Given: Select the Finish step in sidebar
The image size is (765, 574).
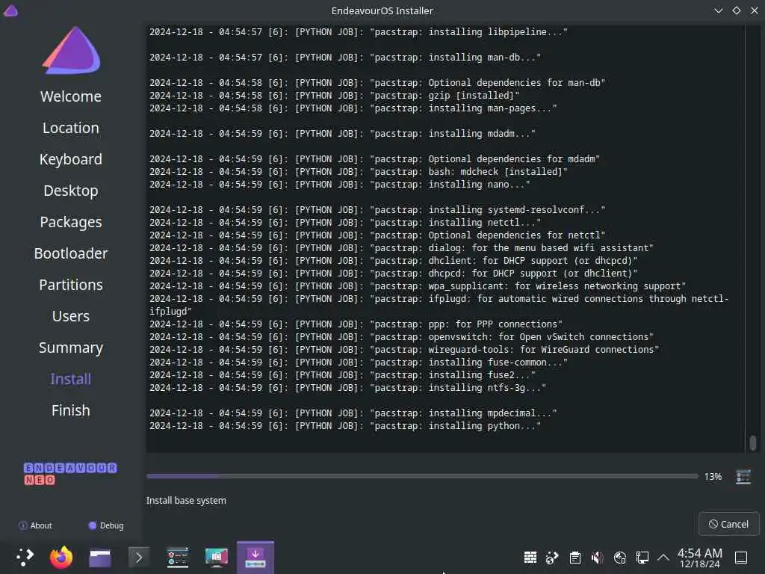Looking at the screenshot, I should coord(71,410).
